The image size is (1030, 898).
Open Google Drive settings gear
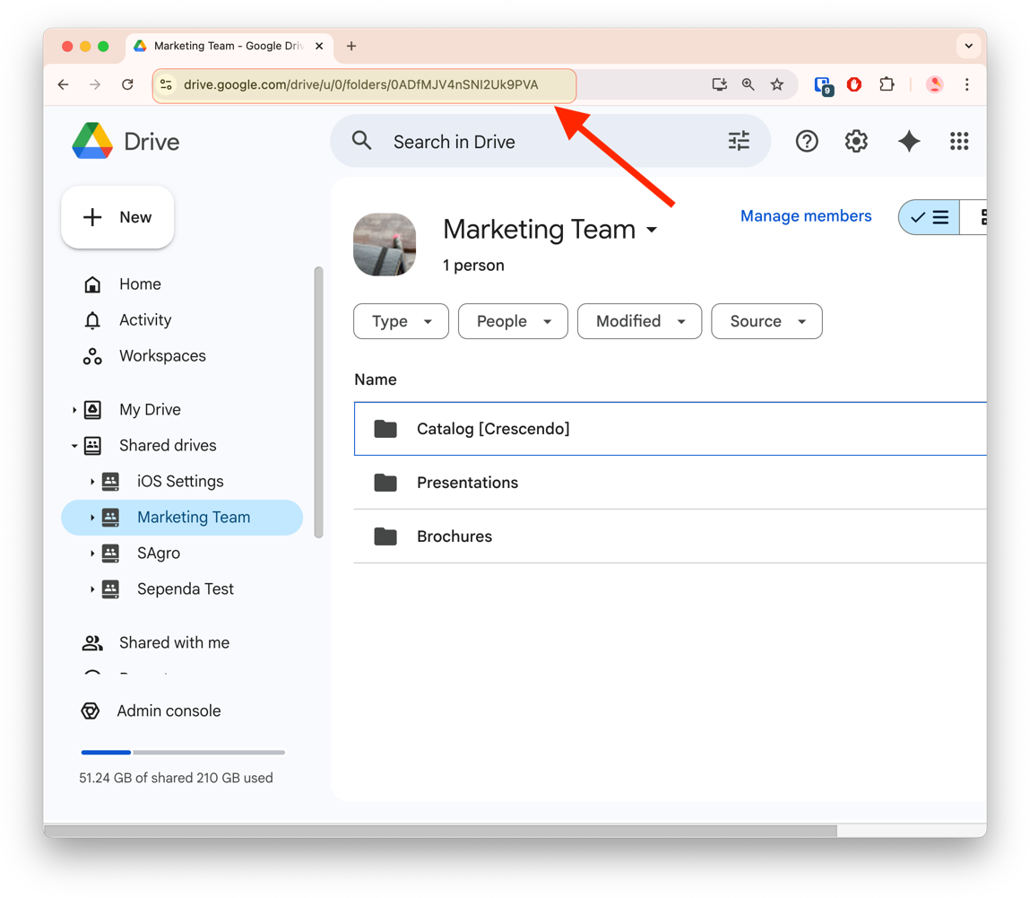click(856, 142)
